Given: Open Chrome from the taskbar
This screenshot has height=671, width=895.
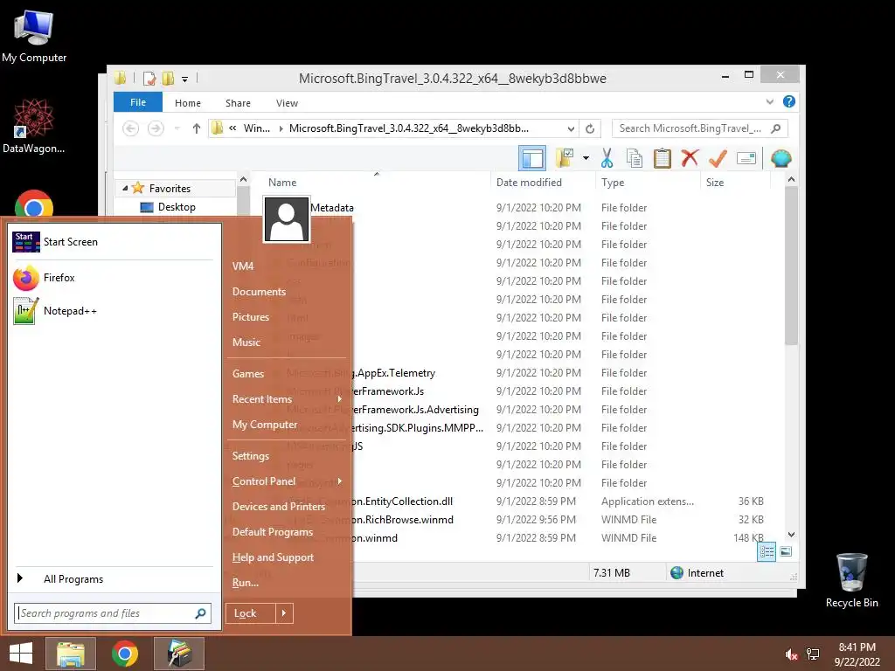Looking at the screenshot, I should coord(125,654).
